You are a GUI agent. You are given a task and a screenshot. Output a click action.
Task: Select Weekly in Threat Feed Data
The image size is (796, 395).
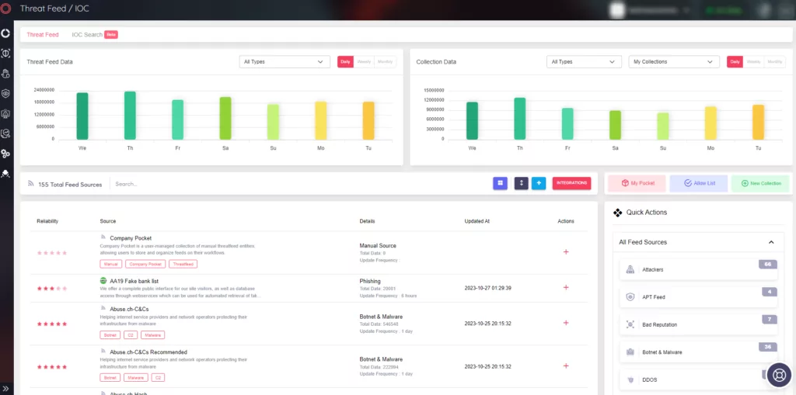click(x=364, y=62)
